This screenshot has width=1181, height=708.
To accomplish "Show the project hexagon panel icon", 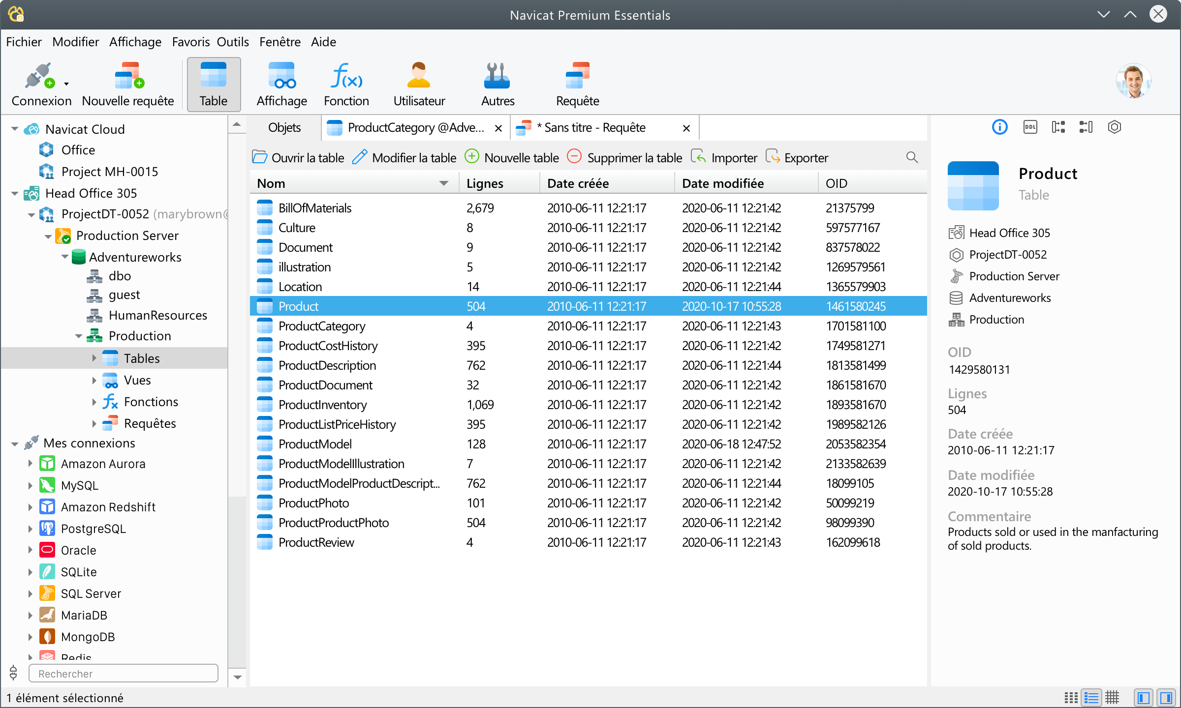I will [x=1115, y=127].
